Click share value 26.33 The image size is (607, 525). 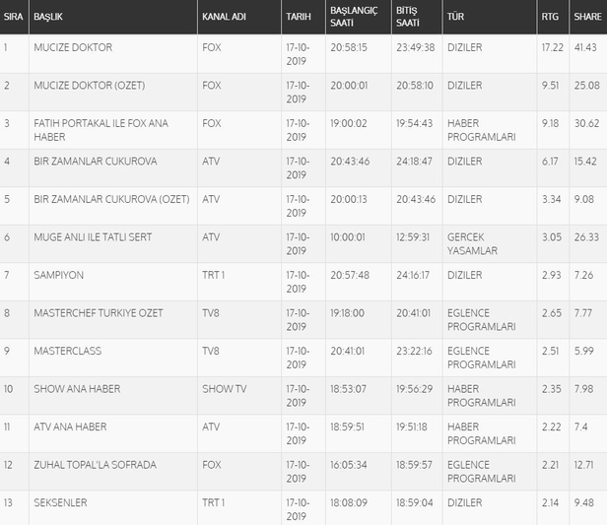coord(586,237)
